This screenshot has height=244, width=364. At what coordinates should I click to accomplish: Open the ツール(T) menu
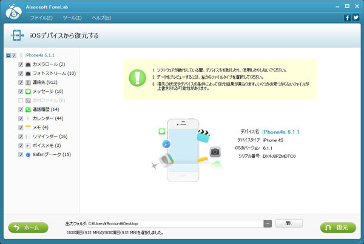click(x=72, y=18)
